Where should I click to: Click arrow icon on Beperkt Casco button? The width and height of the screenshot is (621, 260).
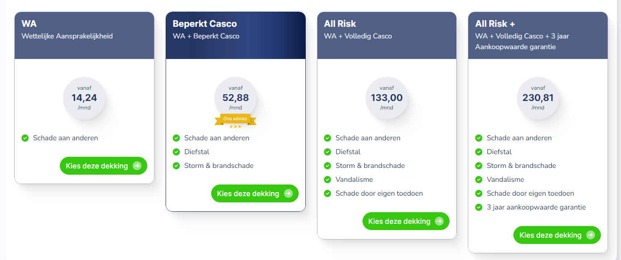[x=288, y=193]
